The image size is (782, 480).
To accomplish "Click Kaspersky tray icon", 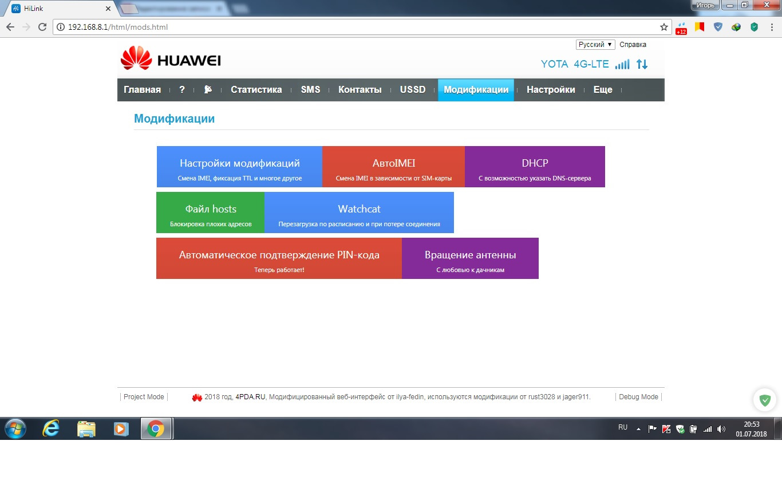I will click(x=666, y=428).
